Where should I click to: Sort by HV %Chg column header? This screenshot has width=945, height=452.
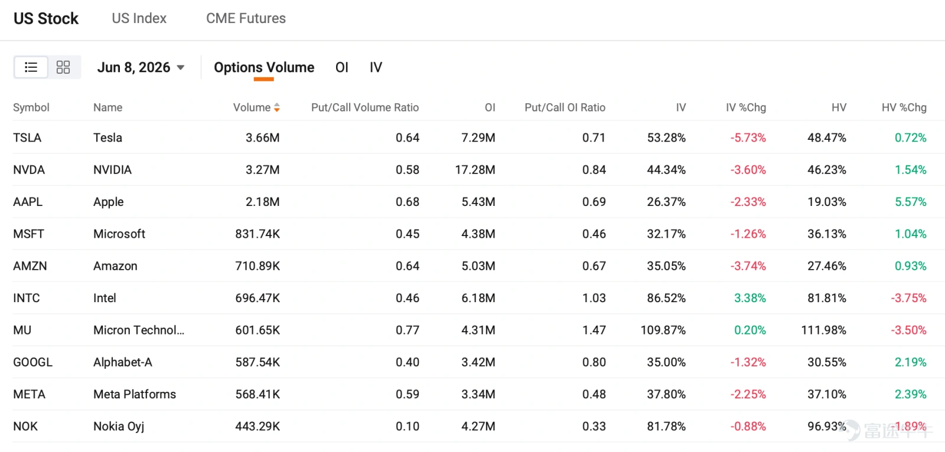point(904,107)
